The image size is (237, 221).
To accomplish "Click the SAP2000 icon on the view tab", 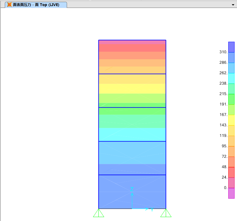I will pos(9,5).
